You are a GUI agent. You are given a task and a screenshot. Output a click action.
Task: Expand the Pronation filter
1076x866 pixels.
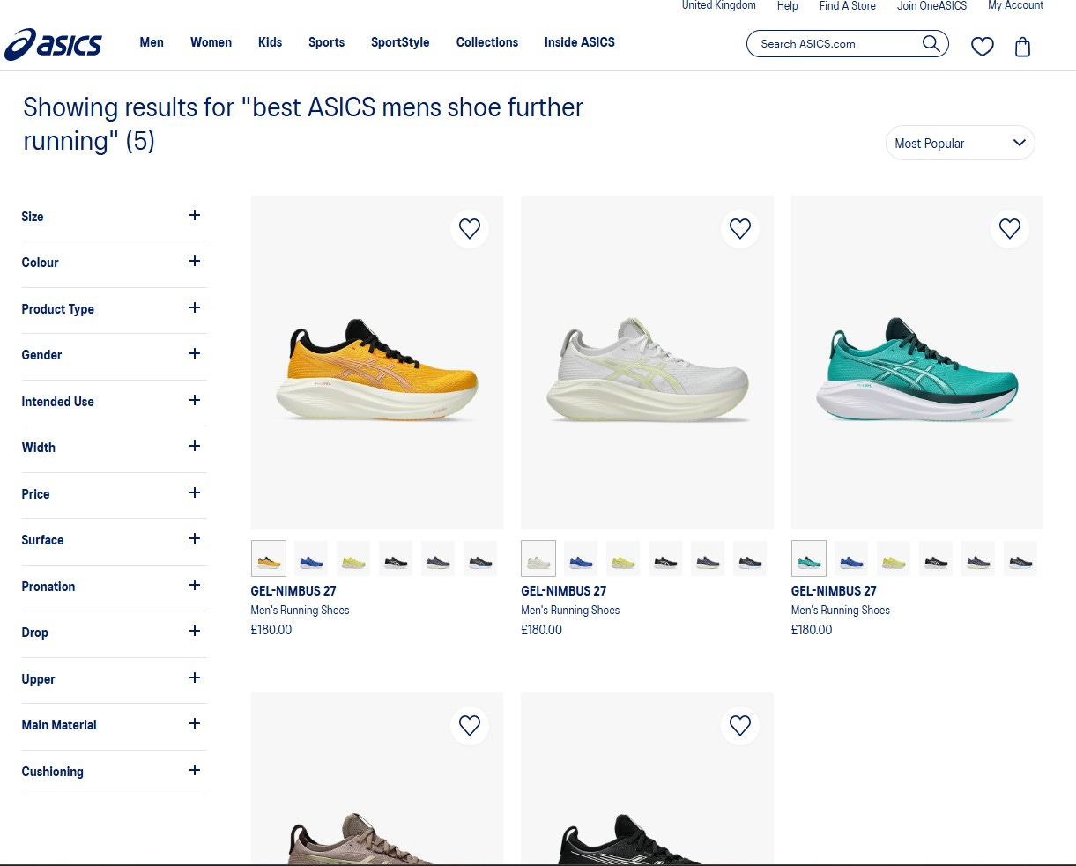click(x=114, y=587)
